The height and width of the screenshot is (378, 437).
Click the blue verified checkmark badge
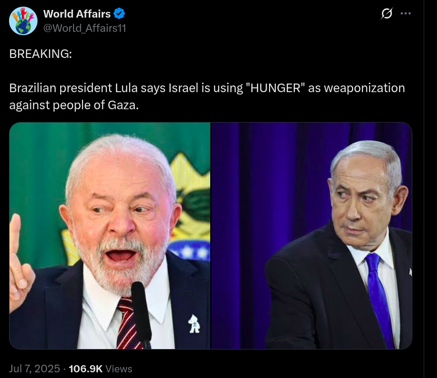pos(119,14)
